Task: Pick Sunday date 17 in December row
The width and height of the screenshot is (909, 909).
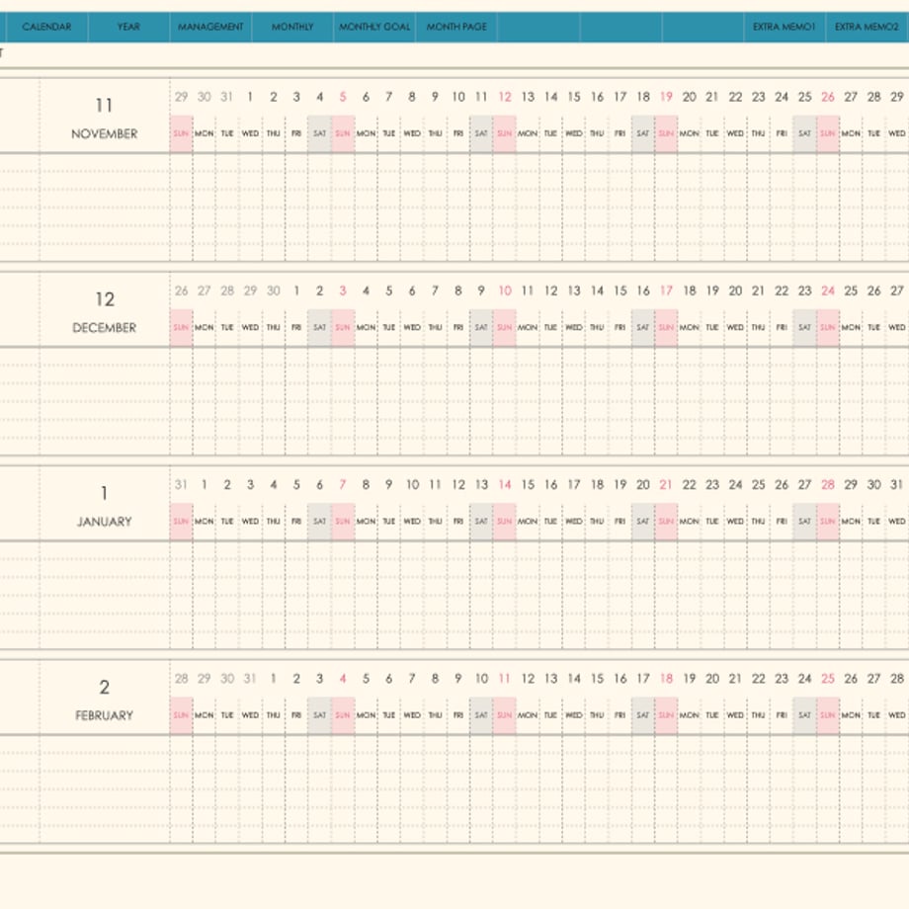Action: [666, 291]
